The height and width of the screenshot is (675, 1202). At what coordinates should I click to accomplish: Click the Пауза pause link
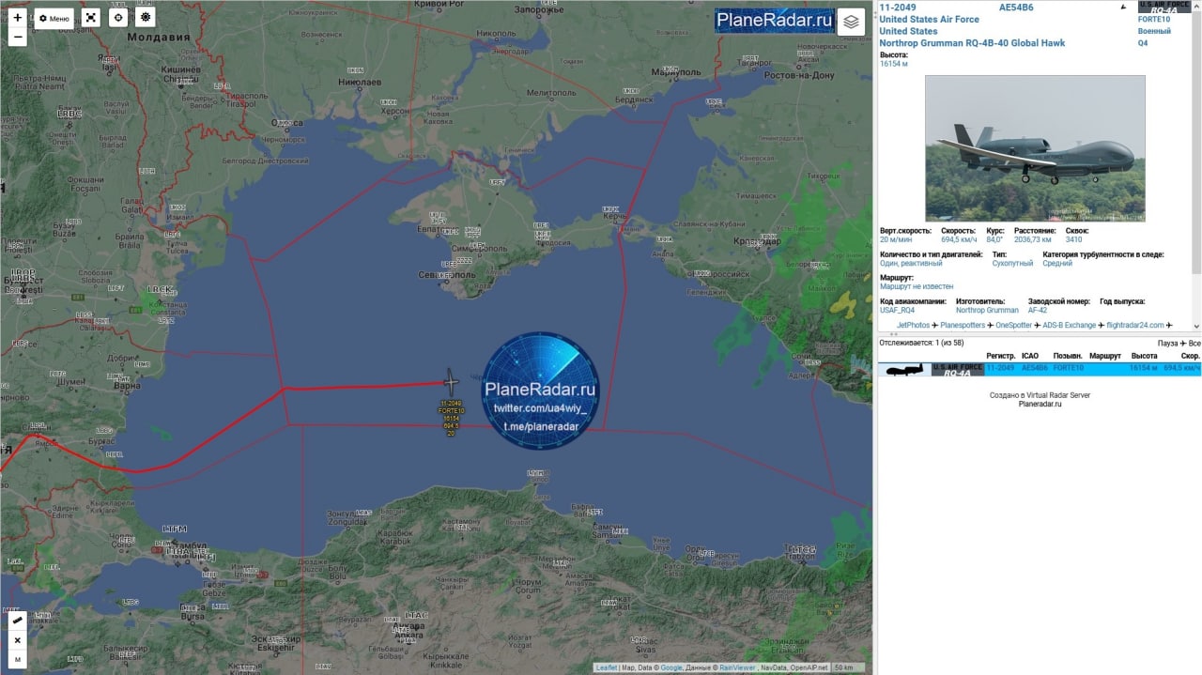coord(1167,343)
